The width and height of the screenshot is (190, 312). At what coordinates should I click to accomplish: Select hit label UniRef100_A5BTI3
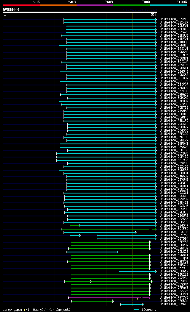click(174, 108)
